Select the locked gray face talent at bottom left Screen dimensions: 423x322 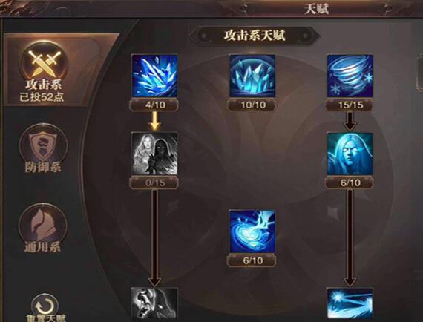tap(154, 305)
